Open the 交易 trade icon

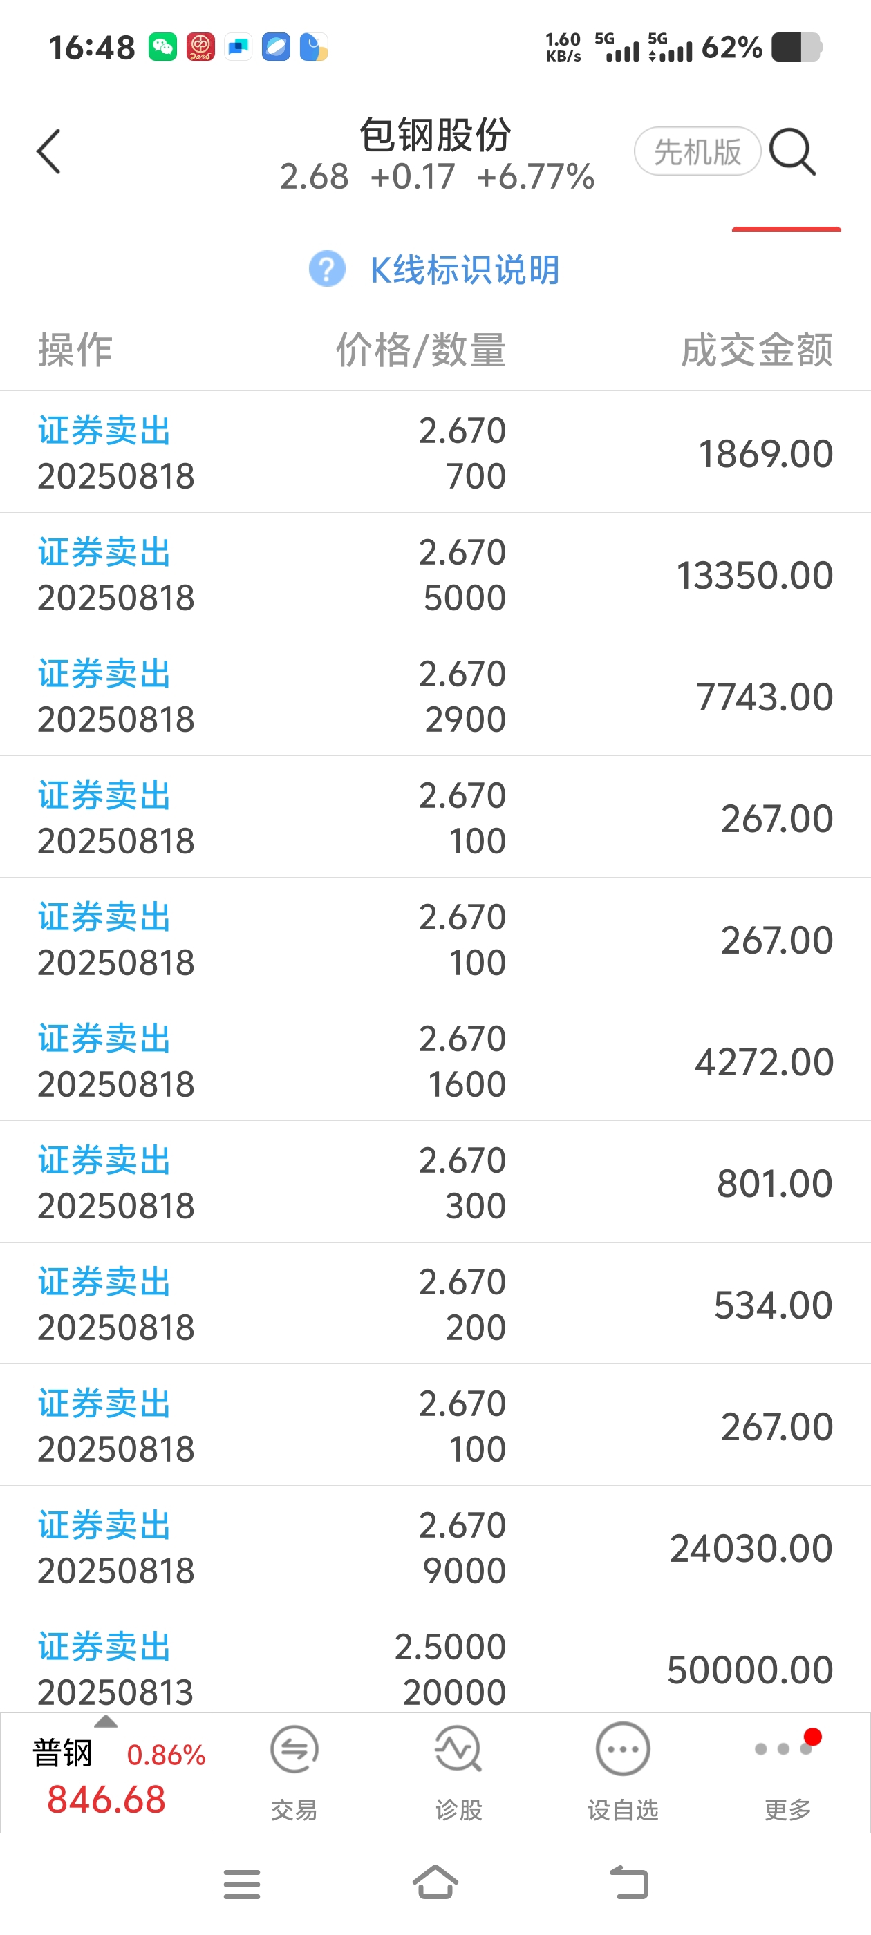coord(294,1771)
